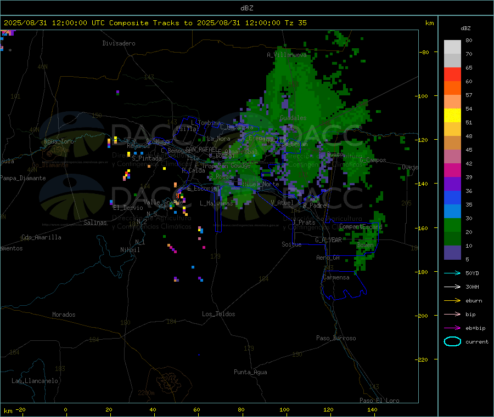Click the cyan 50YD arrow icon
The height and width of the screenshot is (417, 494).
tap(452, 273)
